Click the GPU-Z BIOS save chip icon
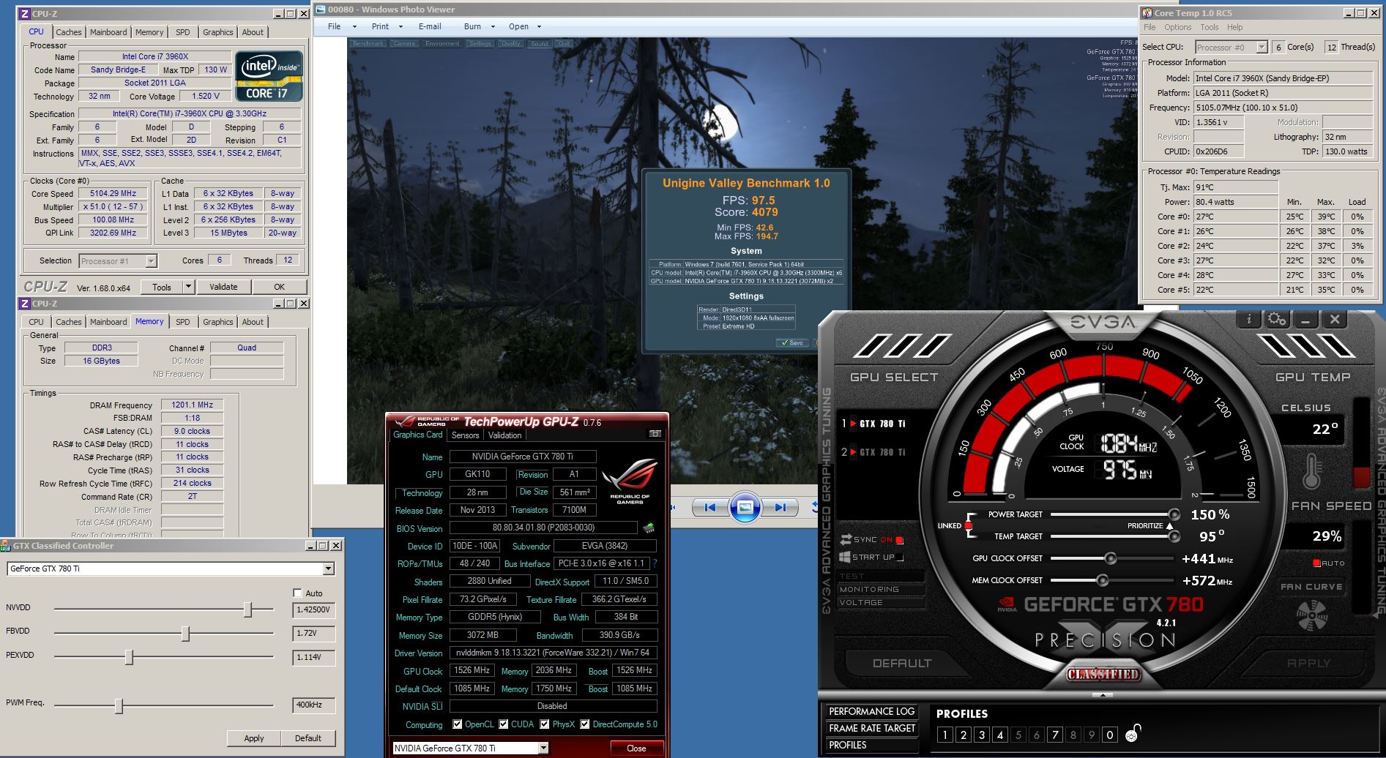Viewport: 1386px width, 758px height. [x=649, y=528]
